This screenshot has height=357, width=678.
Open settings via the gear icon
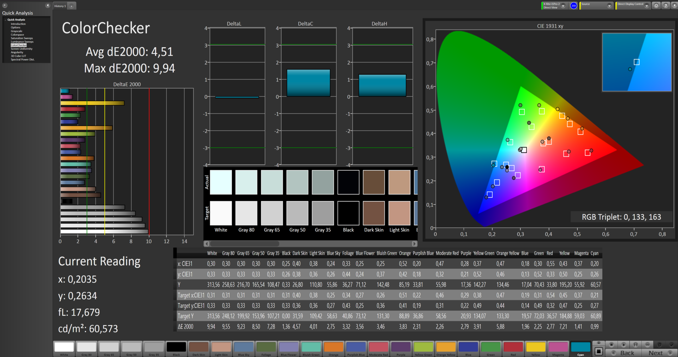656,5
